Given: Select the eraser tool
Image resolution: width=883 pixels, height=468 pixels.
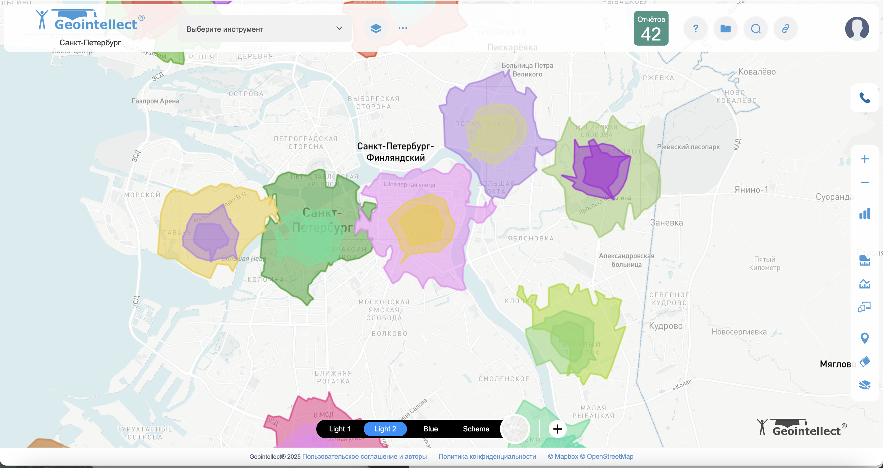Looking at the screenshot, I should pos(864,361).
